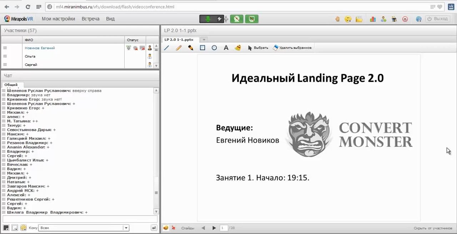Click Новиков Евгений's crossed-out webcam status icon

[x=136, y=48]
